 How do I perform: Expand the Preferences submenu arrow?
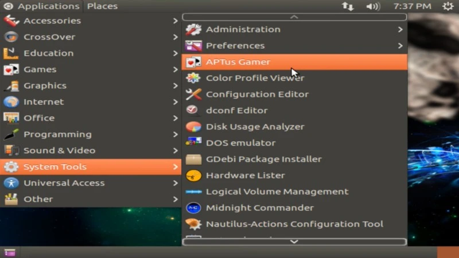pyautogui.click(x=400, y=46)
